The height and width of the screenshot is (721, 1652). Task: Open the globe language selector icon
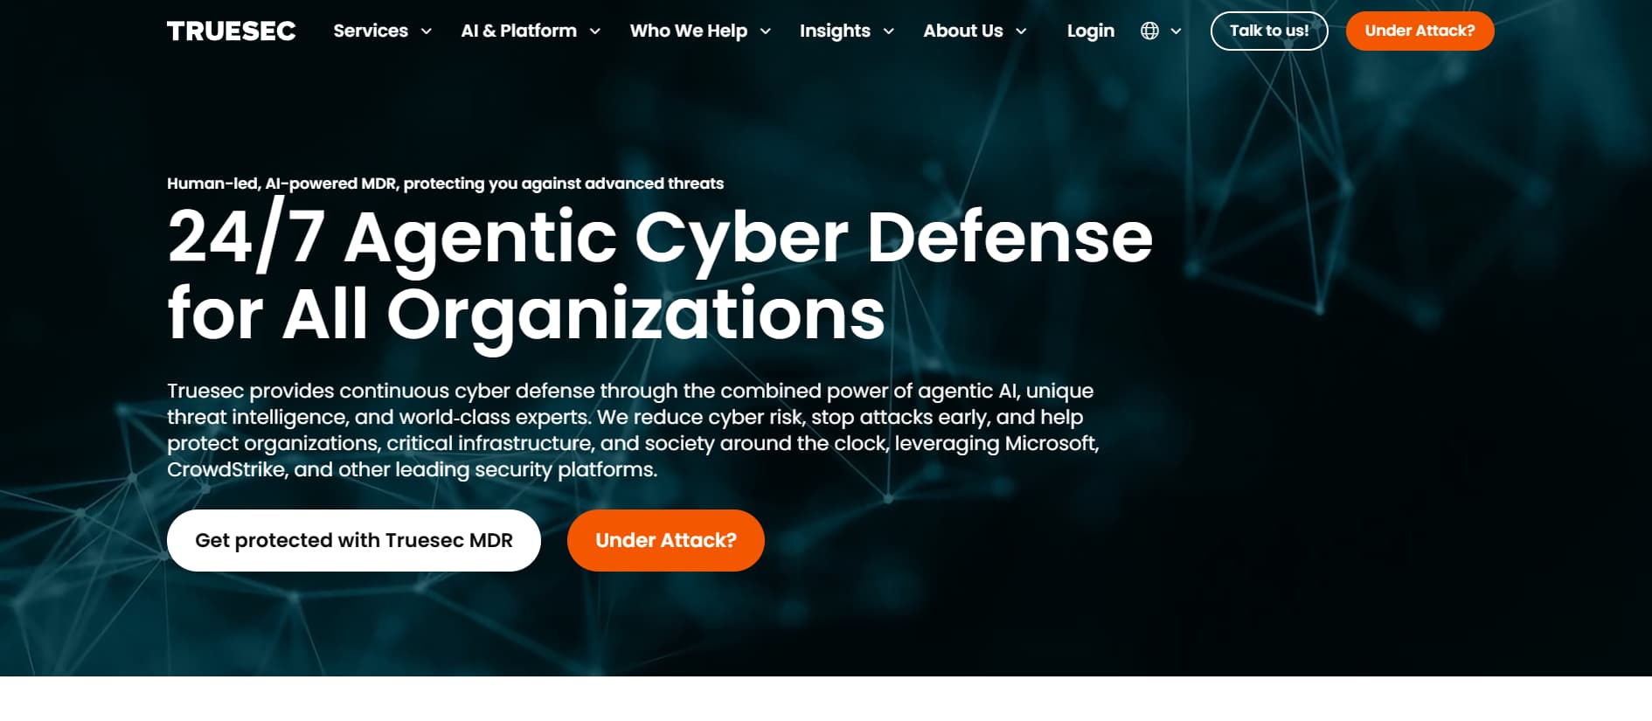pyautogui.click(x=1149, y=31)
